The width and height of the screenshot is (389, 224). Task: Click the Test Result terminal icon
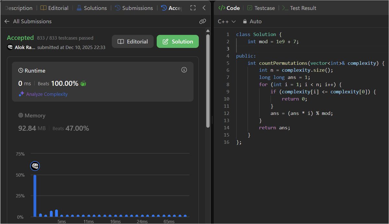(285, 8)
